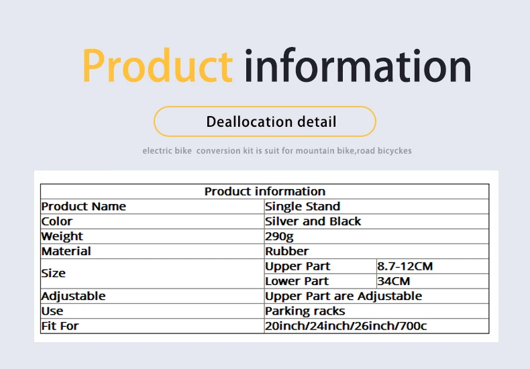Click the "Rubber" value cell

[x=376, y=251]
